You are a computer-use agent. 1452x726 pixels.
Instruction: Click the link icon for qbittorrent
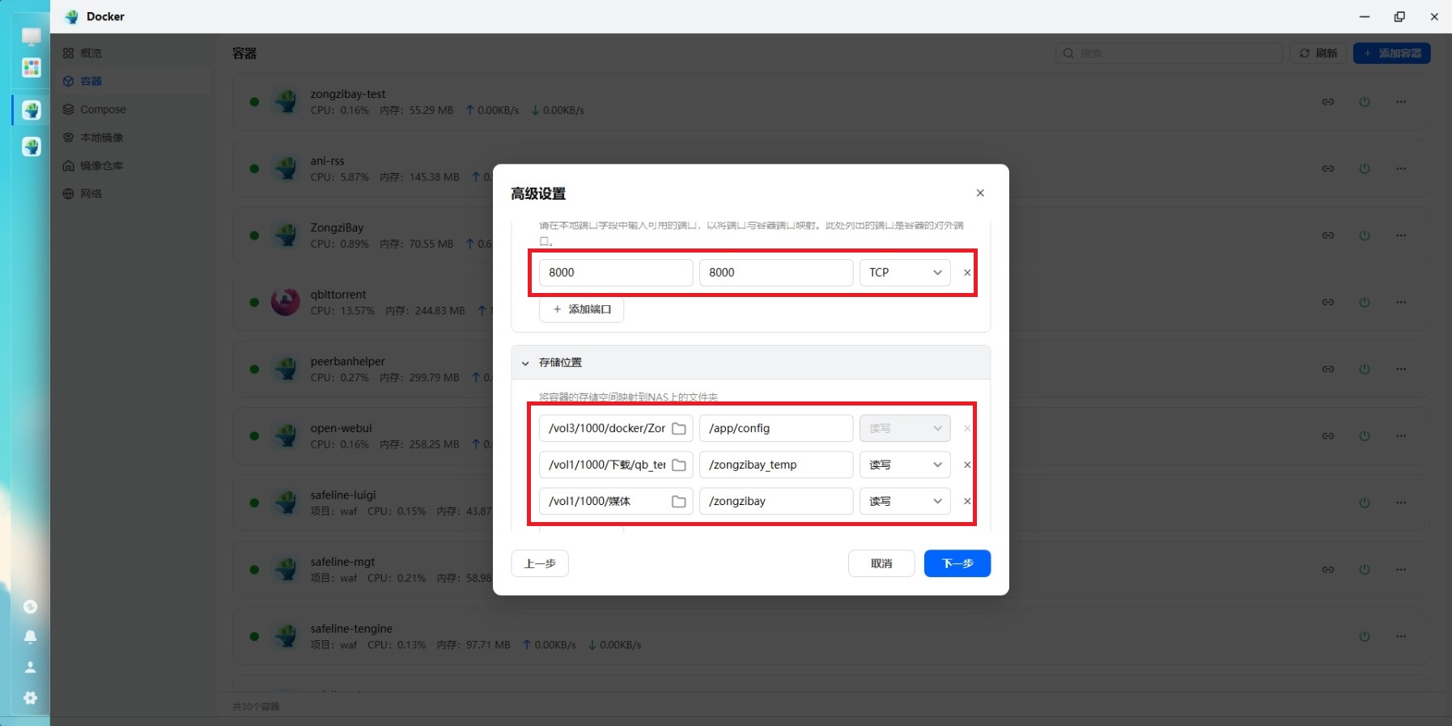tap(1328, 302)
